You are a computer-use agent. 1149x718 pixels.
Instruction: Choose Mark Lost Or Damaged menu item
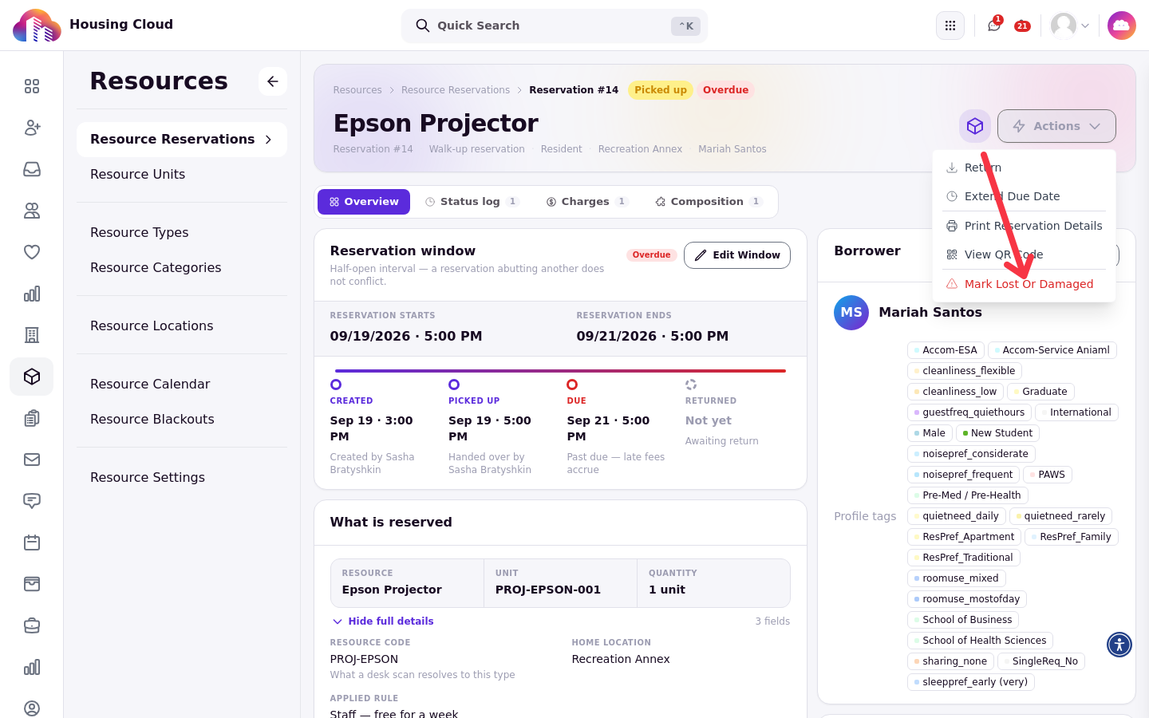[x=1024, y=284]
